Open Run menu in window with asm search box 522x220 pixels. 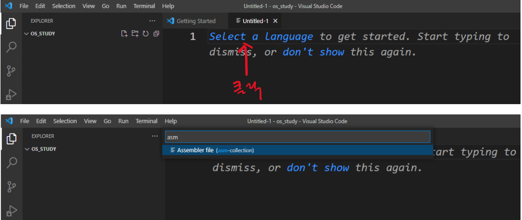coord(123,121)
